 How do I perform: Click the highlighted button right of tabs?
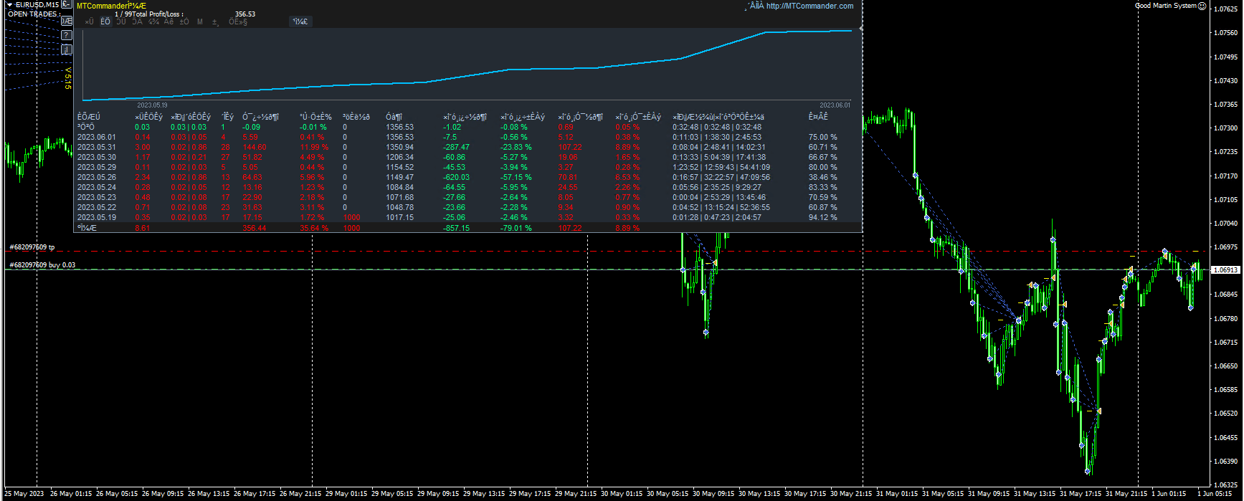click(x=300, y=22)
